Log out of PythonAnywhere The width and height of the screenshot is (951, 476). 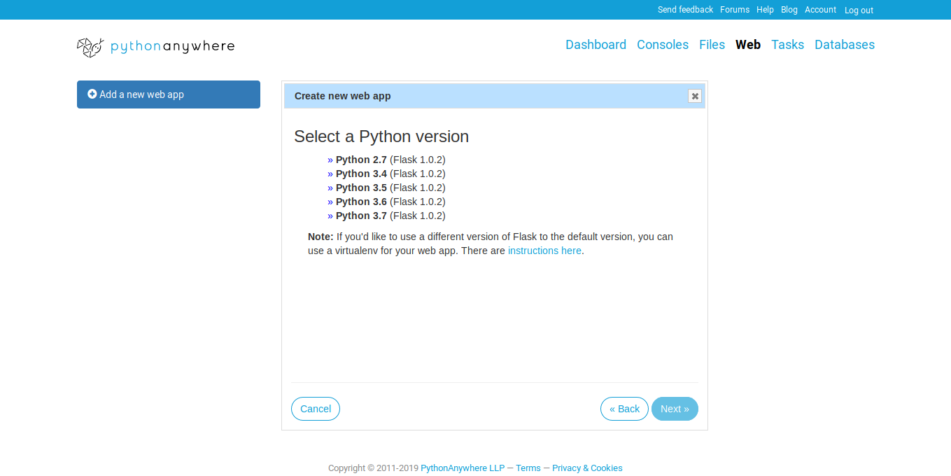(x=859, y=10)
